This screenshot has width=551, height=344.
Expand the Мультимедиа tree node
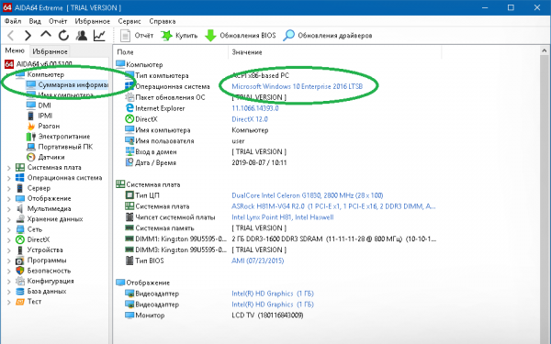coord(9,209)
